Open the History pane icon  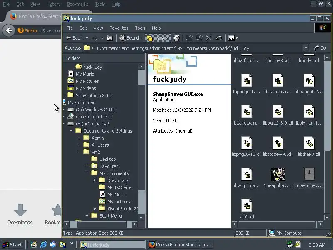point(176,38)
